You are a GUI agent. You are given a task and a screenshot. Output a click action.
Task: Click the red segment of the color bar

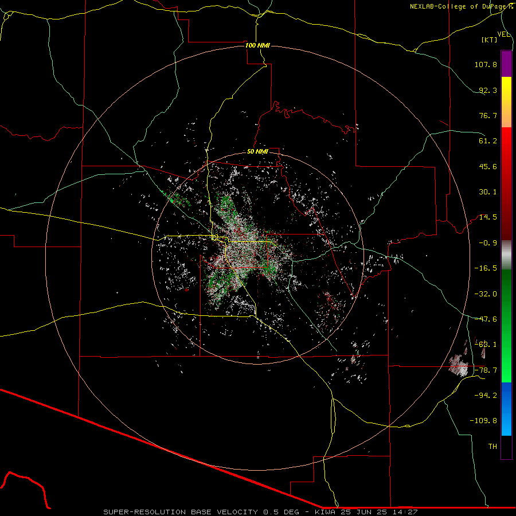tap(506, 183)
